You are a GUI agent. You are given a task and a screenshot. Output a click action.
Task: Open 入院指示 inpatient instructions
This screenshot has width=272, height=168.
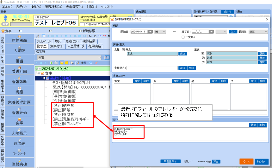(x=19, y=132)
